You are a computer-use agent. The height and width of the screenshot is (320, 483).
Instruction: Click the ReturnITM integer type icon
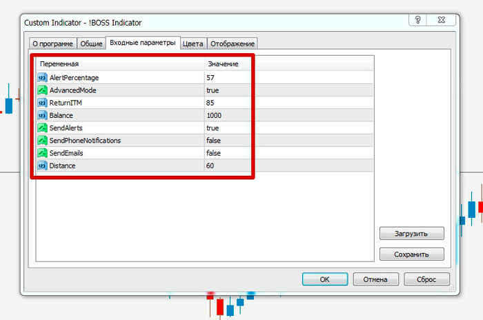(x=43, y=103)
